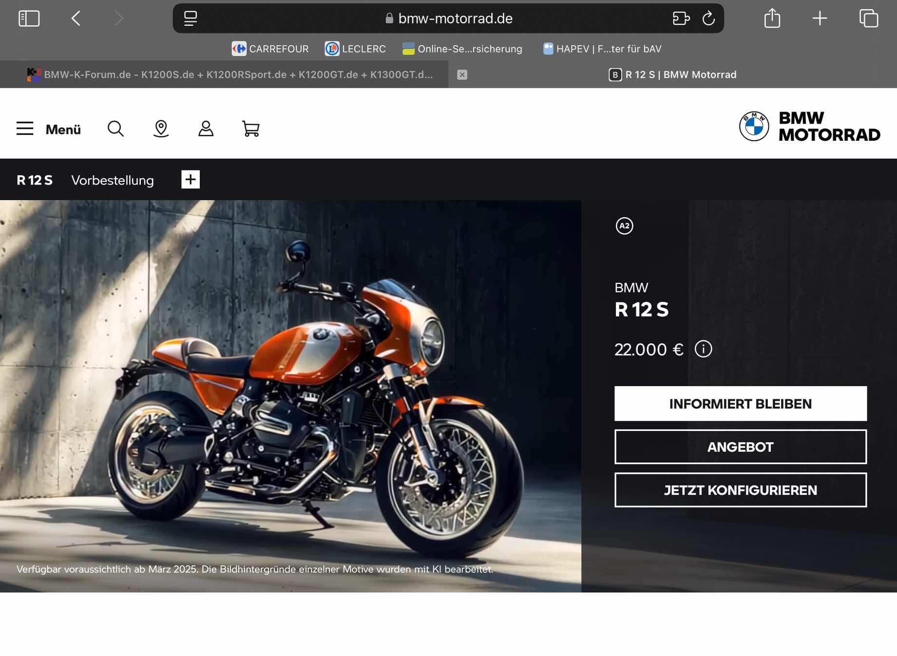Open the Safari sidebar panel

(29, 19)
